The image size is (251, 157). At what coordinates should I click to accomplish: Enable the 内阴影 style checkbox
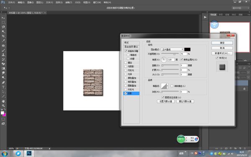point(126,66)
